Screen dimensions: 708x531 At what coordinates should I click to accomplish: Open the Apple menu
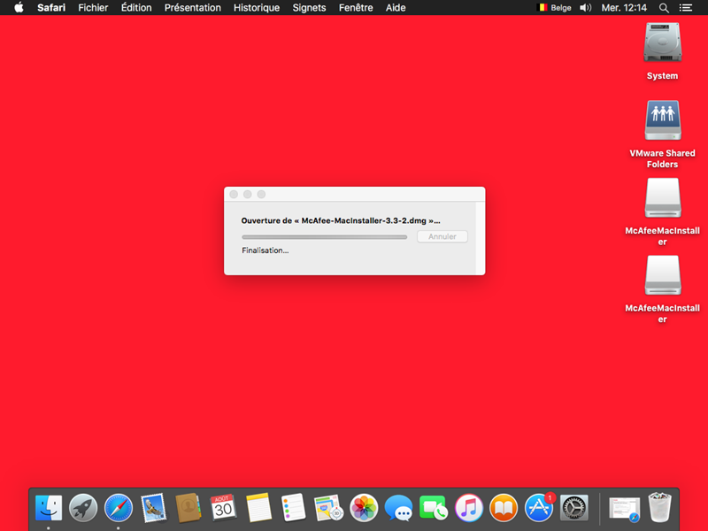[x=19, y=8]
